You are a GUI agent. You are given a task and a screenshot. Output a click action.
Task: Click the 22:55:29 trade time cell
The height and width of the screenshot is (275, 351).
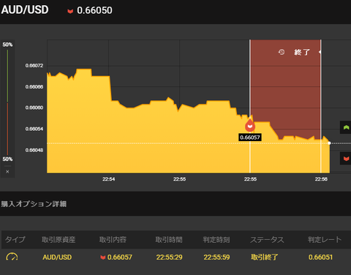click(x=169, y=257)
